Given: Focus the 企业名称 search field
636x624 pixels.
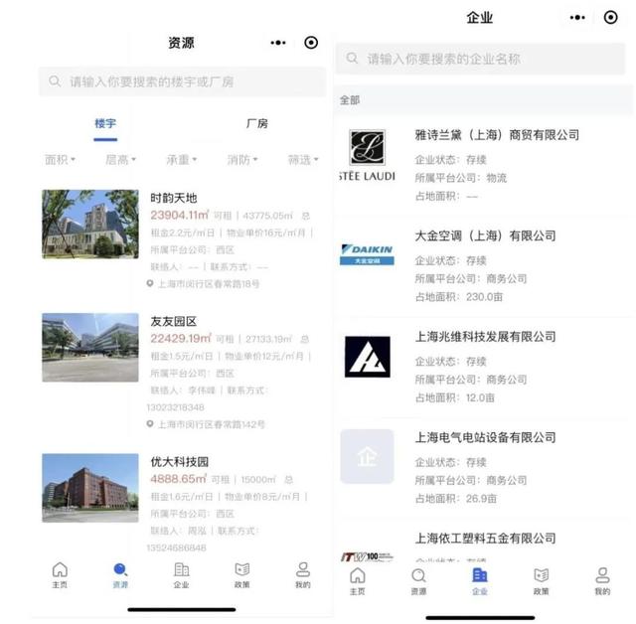Looking at the screenshot, I should pyautogui.click(x=480, y=59).
